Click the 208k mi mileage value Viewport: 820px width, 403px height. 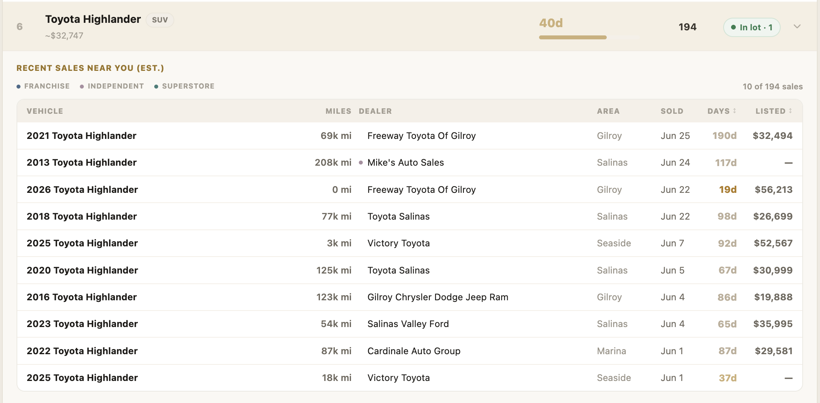point(333,163)
